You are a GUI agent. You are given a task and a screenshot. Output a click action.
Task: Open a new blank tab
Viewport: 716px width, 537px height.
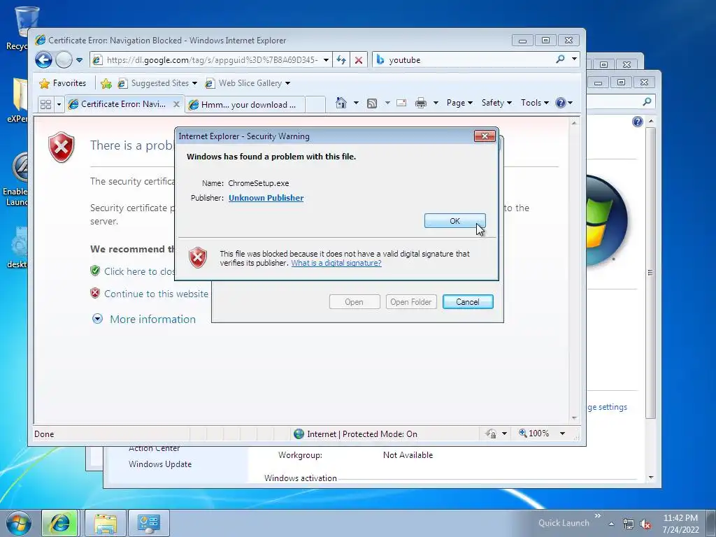315,105
